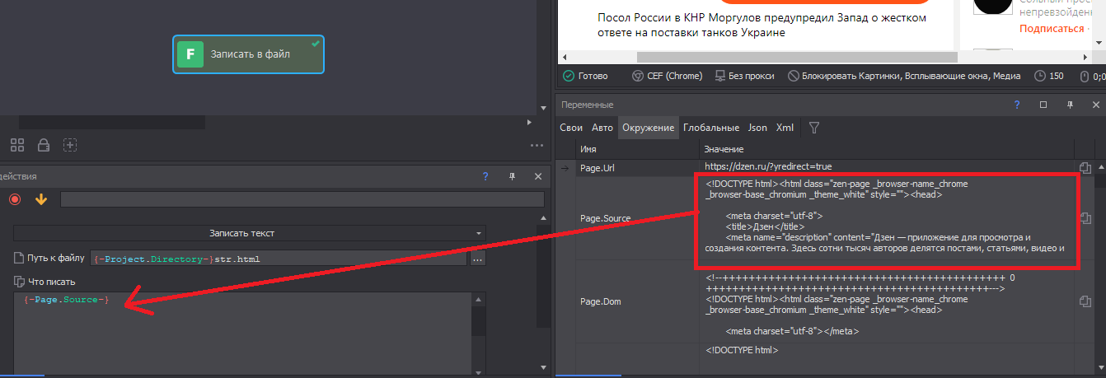Click the dashed-square add area icon
This screenshot has height=378, width=1106.
70,145
